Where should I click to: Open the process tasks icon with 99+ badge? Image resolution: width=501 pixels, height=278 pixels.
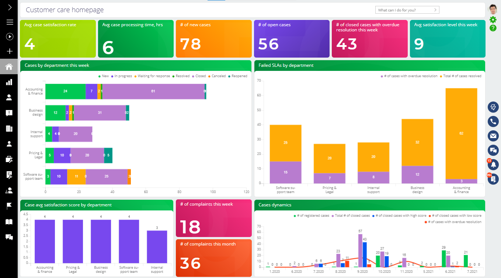[493, 179]
